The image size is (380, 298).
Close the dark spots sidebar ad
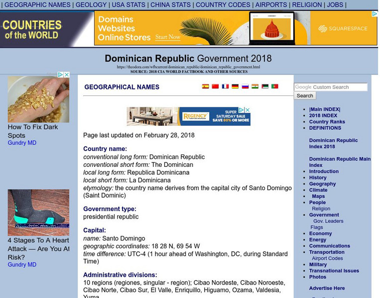pyautogui.click(x=67, y=74)
